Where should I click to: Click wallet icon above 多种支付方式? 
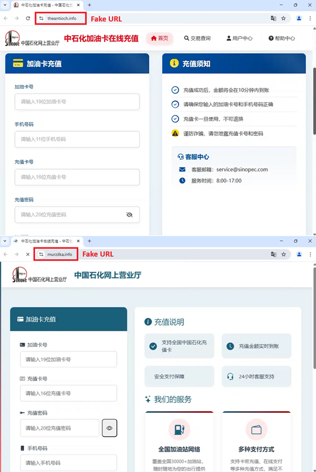click(x=256, y=429)
